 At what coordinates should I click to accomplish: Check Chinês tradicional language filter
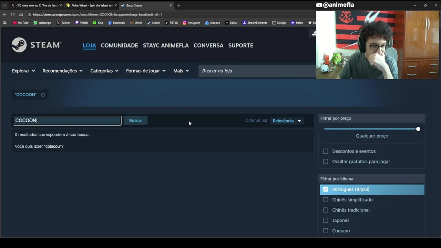(x=326, y=210)
